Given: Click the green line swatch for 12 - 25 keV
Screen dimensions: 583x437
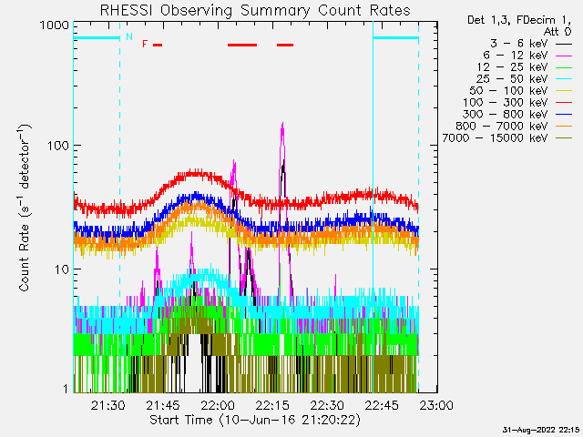Looking at the screenshot, I should [564, 67].
